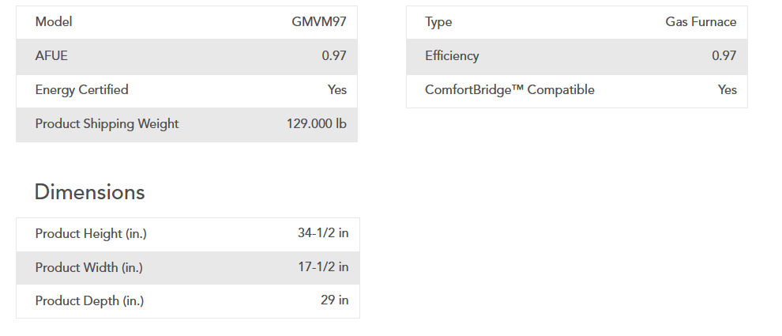This screenshot has height=336, width=782.
Task: Select the Yes value for Energy Certified
Action: point(337,90)
